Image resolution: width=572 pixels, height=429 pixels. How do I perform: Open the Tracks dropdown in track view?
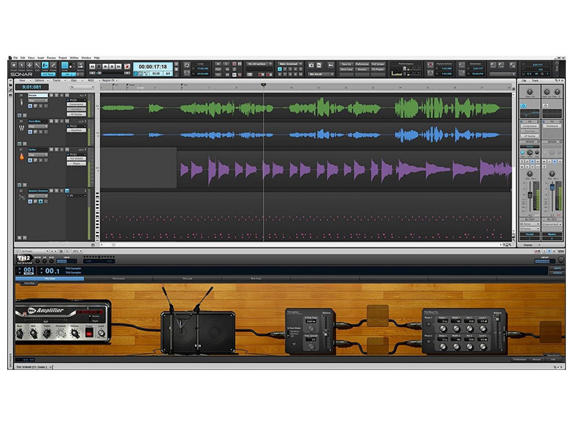coord(57,80)
